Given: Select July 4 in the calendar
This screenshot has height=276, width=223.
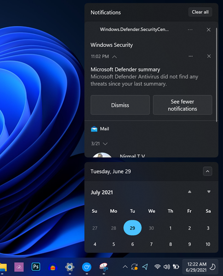Looking at the screenshot, I should click(95, 244).
